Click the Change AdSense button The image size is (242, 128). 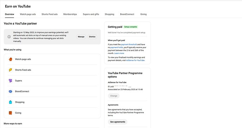pos(114,96)
